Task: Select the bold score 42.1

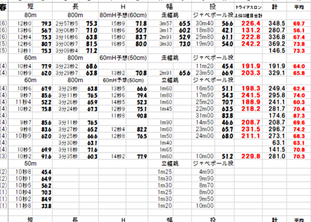Action: click(x=227, y=31)
